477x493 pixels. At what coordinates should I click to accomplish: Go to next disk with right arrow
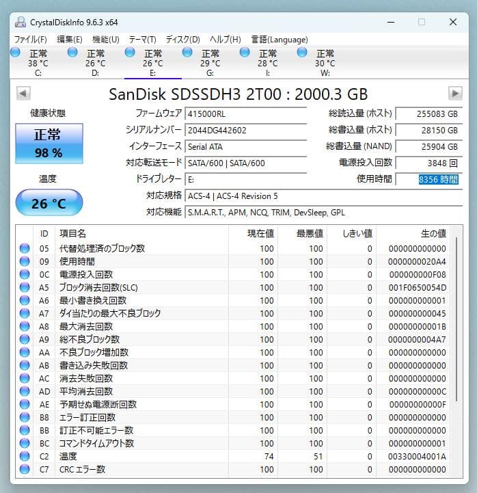[455, 94]
